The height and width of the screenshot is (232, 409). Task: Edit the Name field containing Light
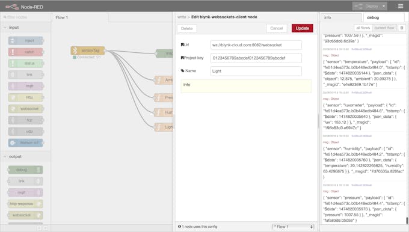[256, 71]
